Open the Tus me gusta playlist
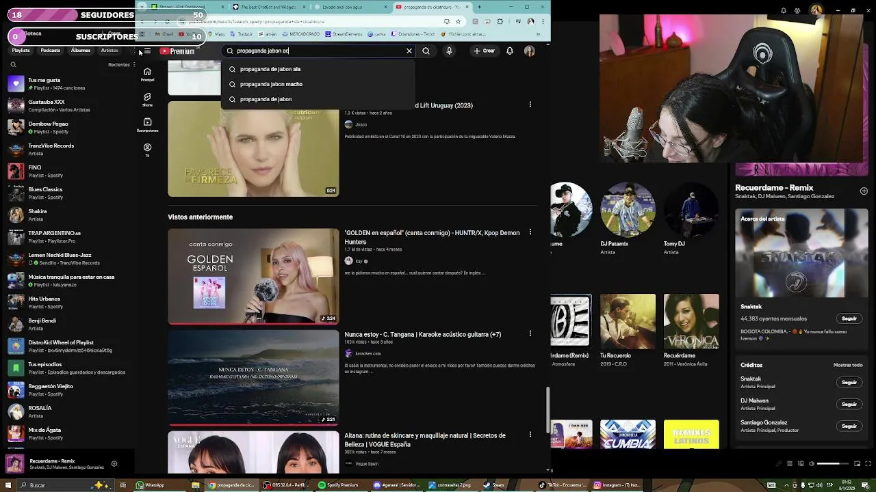Screen dimensions: 876x492 click(68, 84)
